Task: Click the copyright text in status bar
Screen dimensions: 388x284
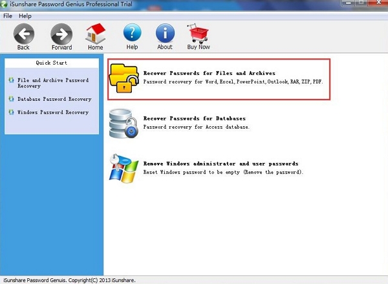Action: (70, 280)
